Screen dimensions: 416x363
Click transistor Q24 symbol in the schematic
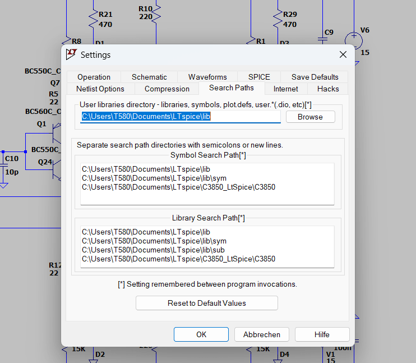click(x=57, y=170)
